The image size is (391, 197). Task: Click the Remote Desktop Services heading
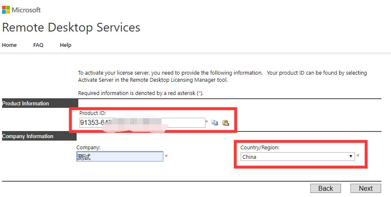tap(71, 28)
